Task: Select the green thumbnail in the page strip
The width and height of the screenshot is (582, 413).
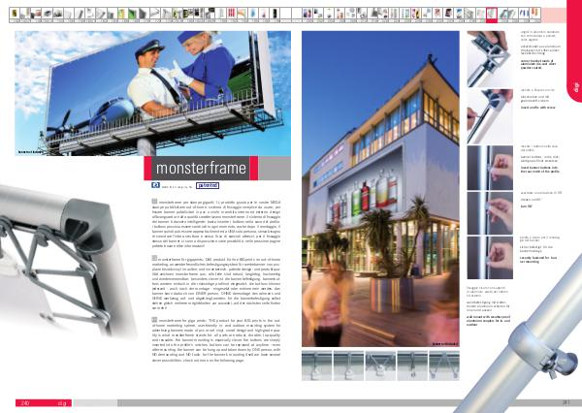Action: pyautogui.click(x=133, y=15)
